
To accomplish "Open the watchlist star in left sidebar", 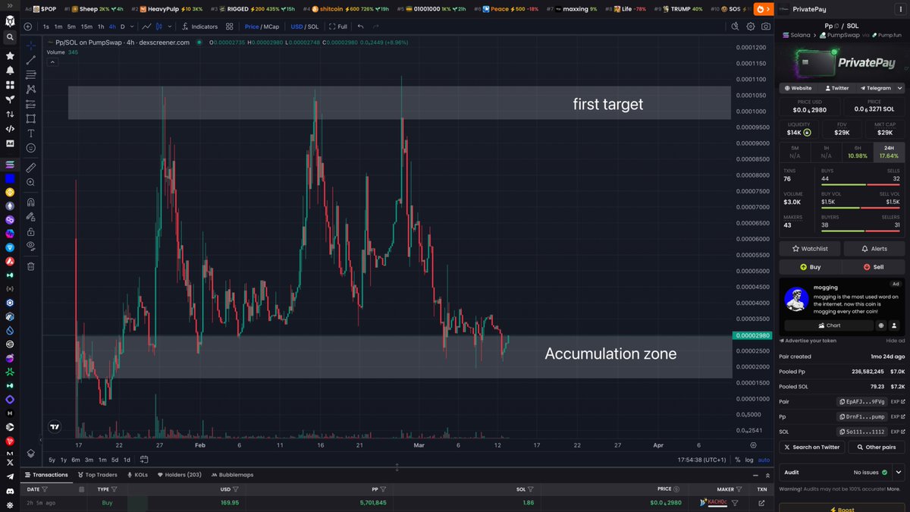I will (10, 55).
